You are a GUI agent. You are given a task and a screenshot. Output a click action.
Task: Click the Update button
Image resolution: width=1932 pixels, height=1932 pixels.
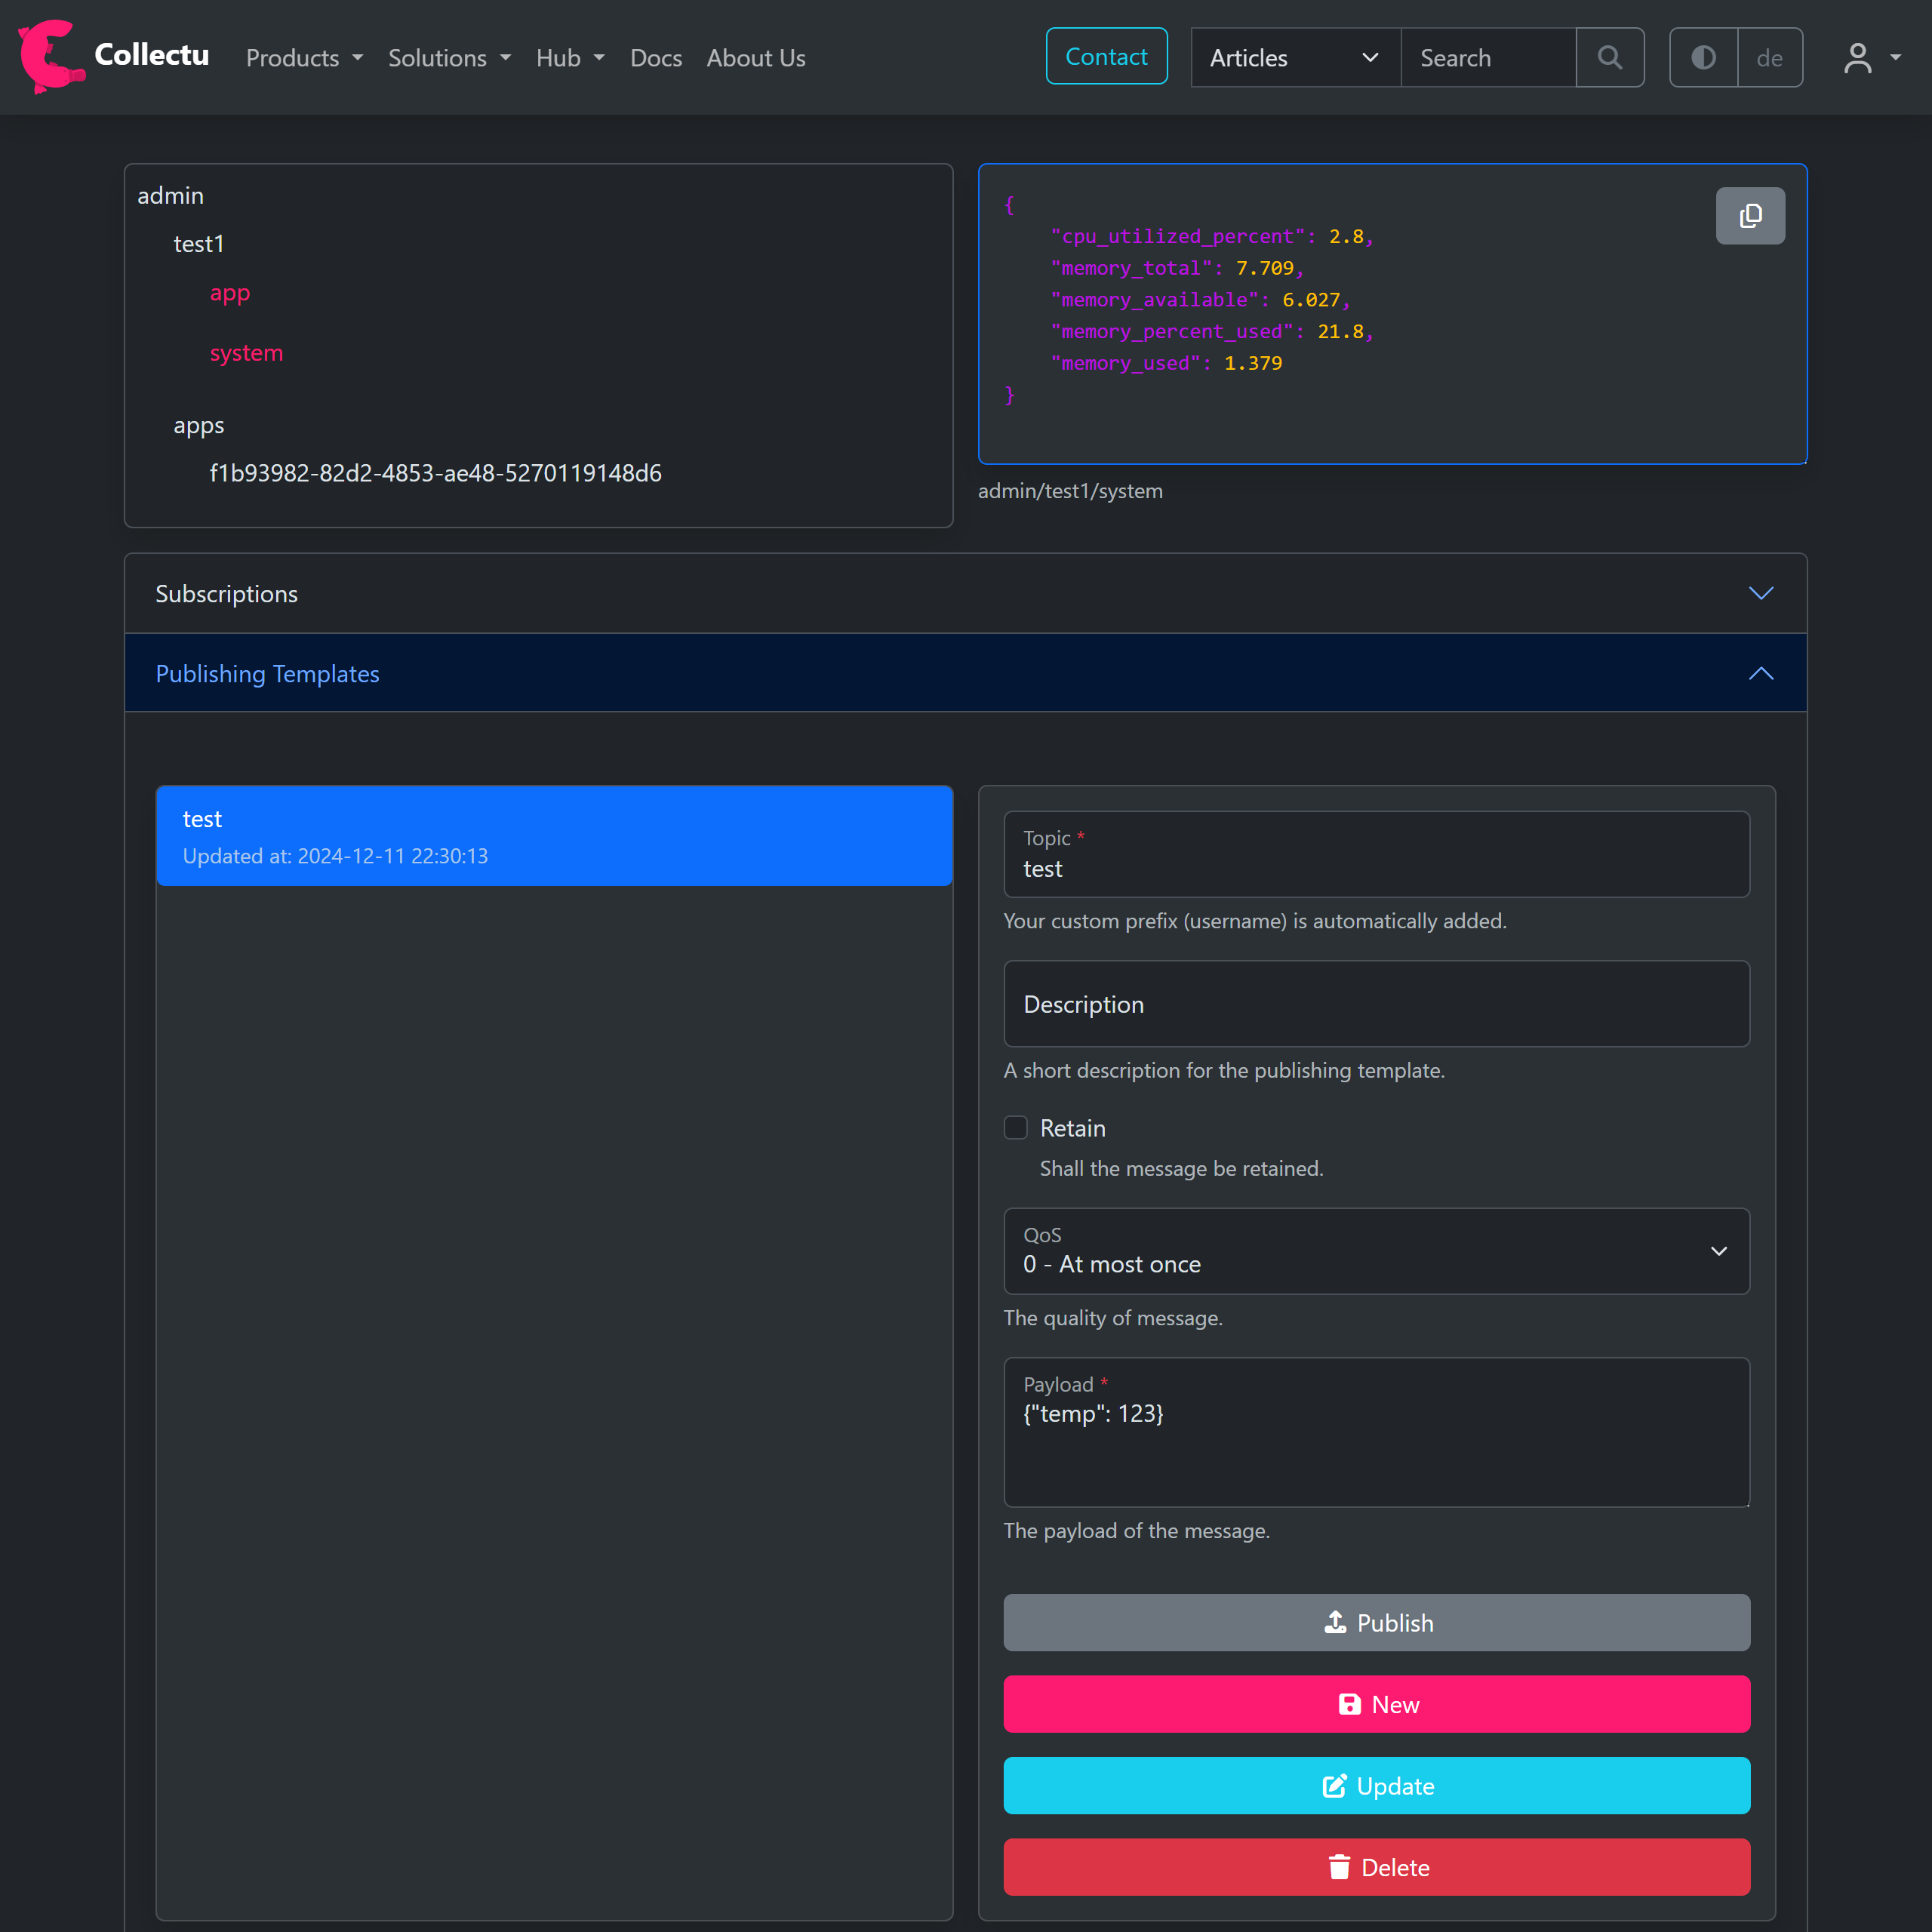point(1377,1786)
